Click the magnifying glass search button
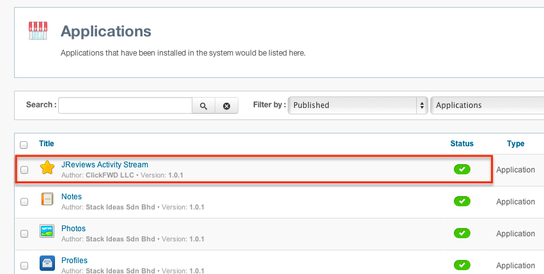The image size is (544, 274). (203, 106)
